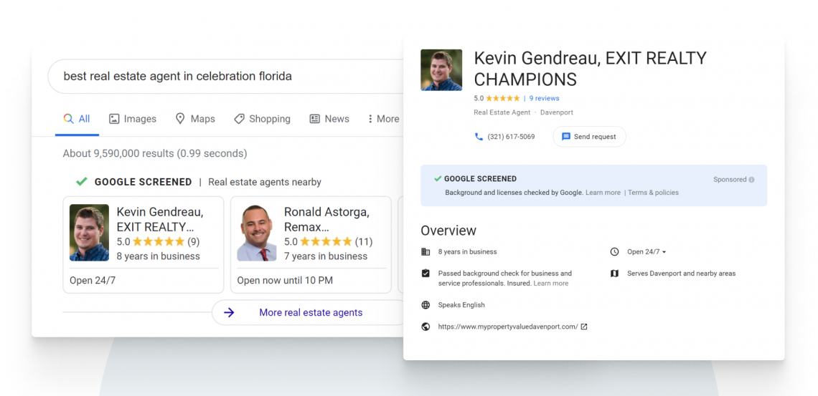Viewport: 818px width, 396px height.
Task: Click the globe icon beside Speaks English
Action: [426, 305]
